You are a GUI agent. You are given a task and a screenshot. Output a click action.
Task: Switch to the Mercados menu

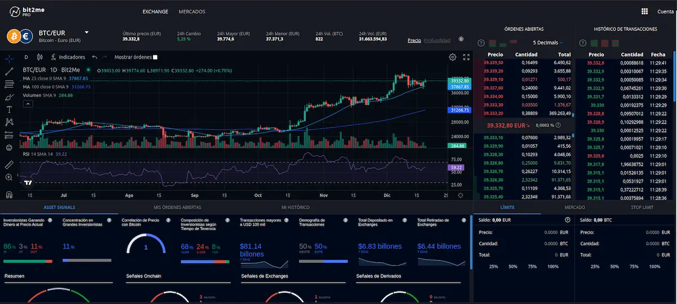coord(192,11)
